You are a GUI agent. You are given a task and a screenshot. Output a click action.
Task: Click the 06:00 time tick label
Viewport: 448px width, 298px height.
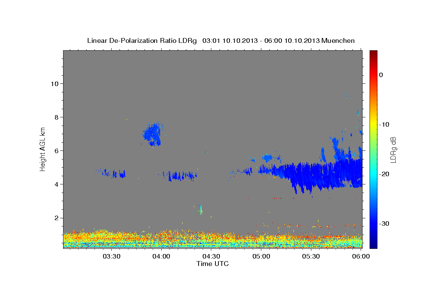pos(361,257)
